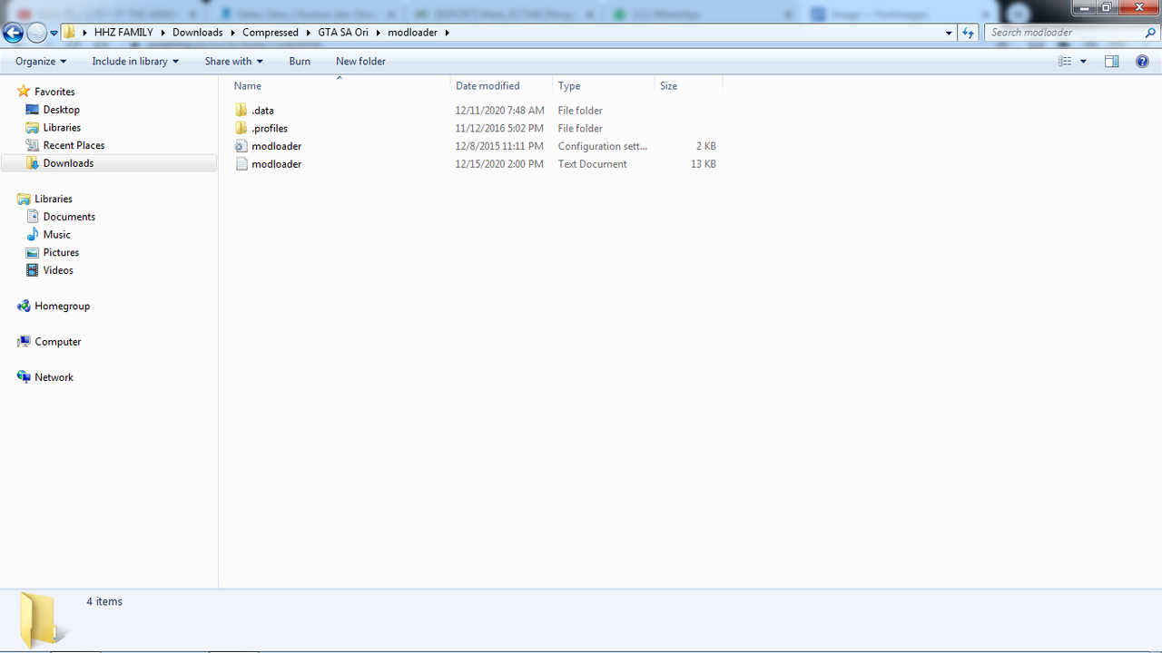Image resolution: width=1162 pixels, height=653 pixels.
Task: Click the New folder button
Action: [x=360, y=61]
